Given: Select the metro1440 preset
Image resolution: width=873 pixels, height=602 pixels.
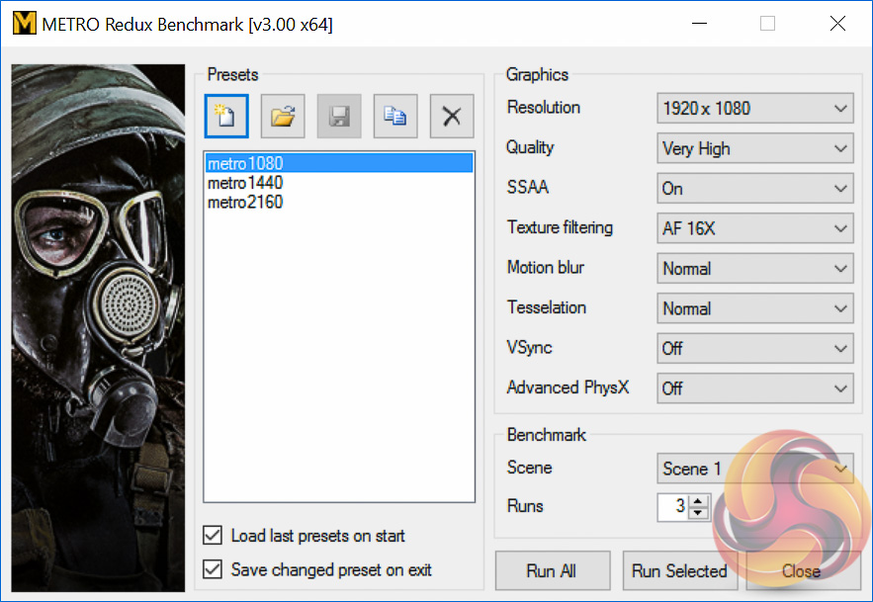Looking at the screenshot, I should pyautogui.click(x=245, y=183).
